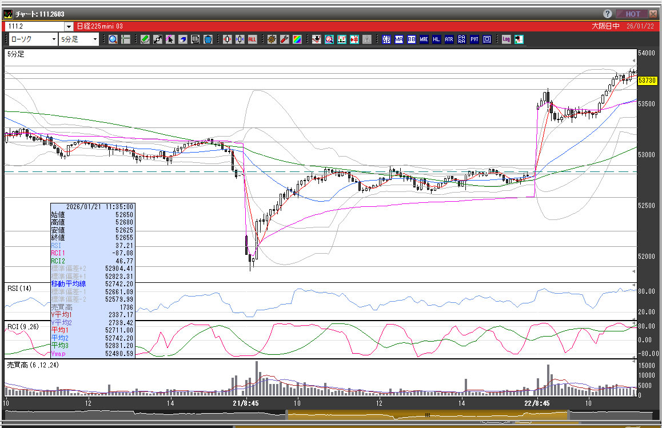Click the 53730 current price label
The height and width of the screenshot is (428, 662).
[647, 81]
